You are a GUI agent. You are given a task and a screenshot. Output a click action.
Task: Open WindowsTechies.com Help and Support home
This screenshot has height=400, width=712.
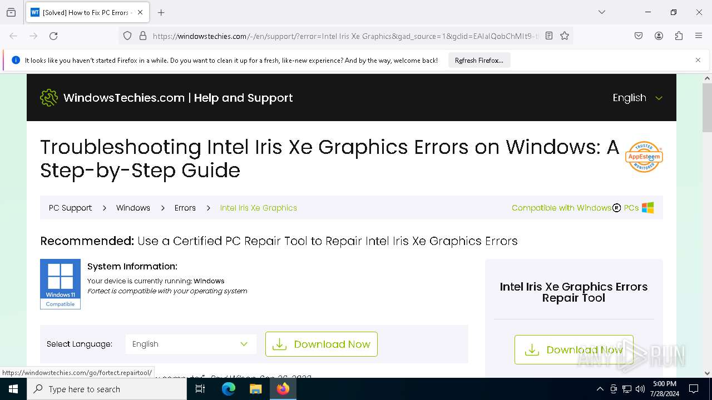click(x=178, y=98)
